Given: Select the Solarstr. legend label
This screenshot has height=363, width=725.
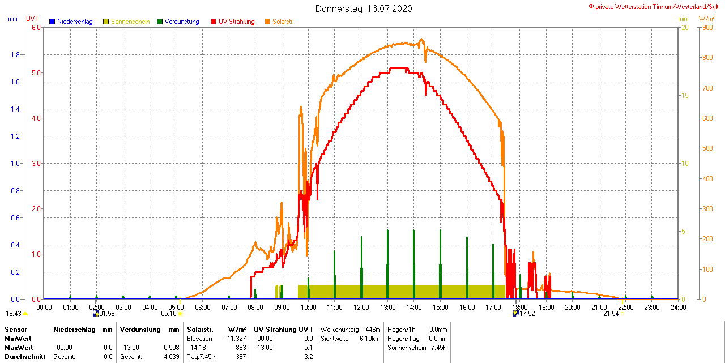Looking at the screenshot, I should tap(283, 22).
